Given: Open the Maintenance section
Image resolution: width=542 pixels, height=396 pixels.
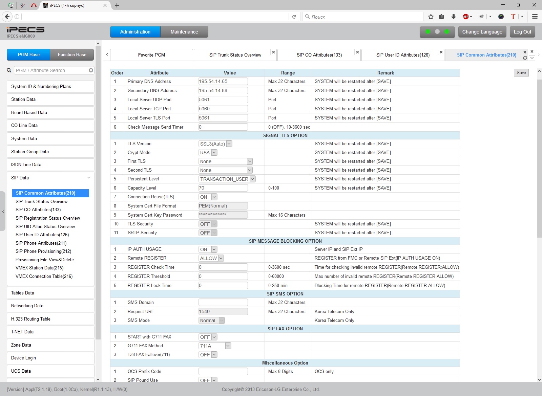Looking at the screenshot, I should click(x=184, y=32).
